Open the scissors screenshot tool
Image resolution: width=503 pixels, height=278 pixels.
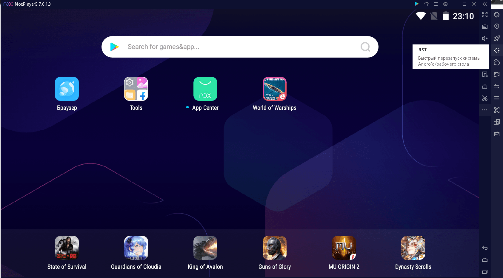(x=485, y=98)
